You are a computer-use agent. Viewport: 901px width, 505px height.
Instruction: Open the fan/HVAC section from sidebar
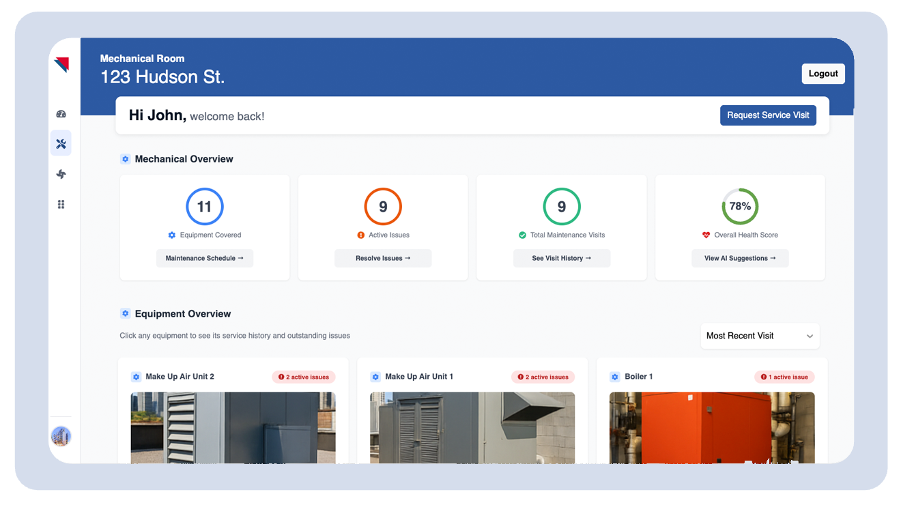61,173
